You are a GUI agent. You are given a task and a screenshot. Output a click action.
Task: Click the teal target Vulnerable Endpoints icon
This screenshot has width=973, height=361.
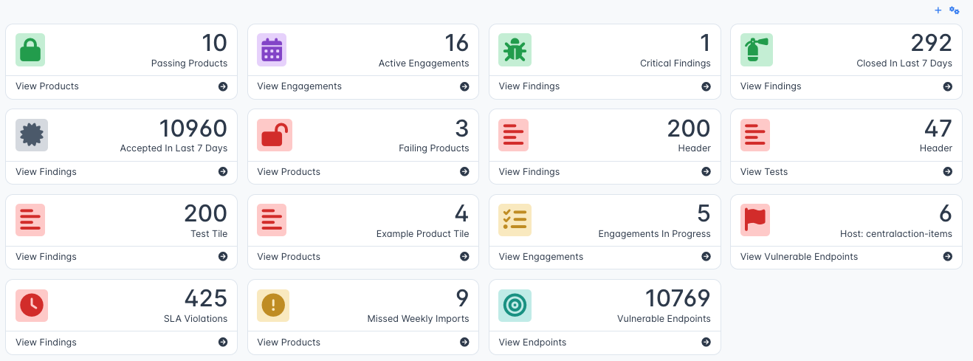pyautogui.click(x=514, y=306)
